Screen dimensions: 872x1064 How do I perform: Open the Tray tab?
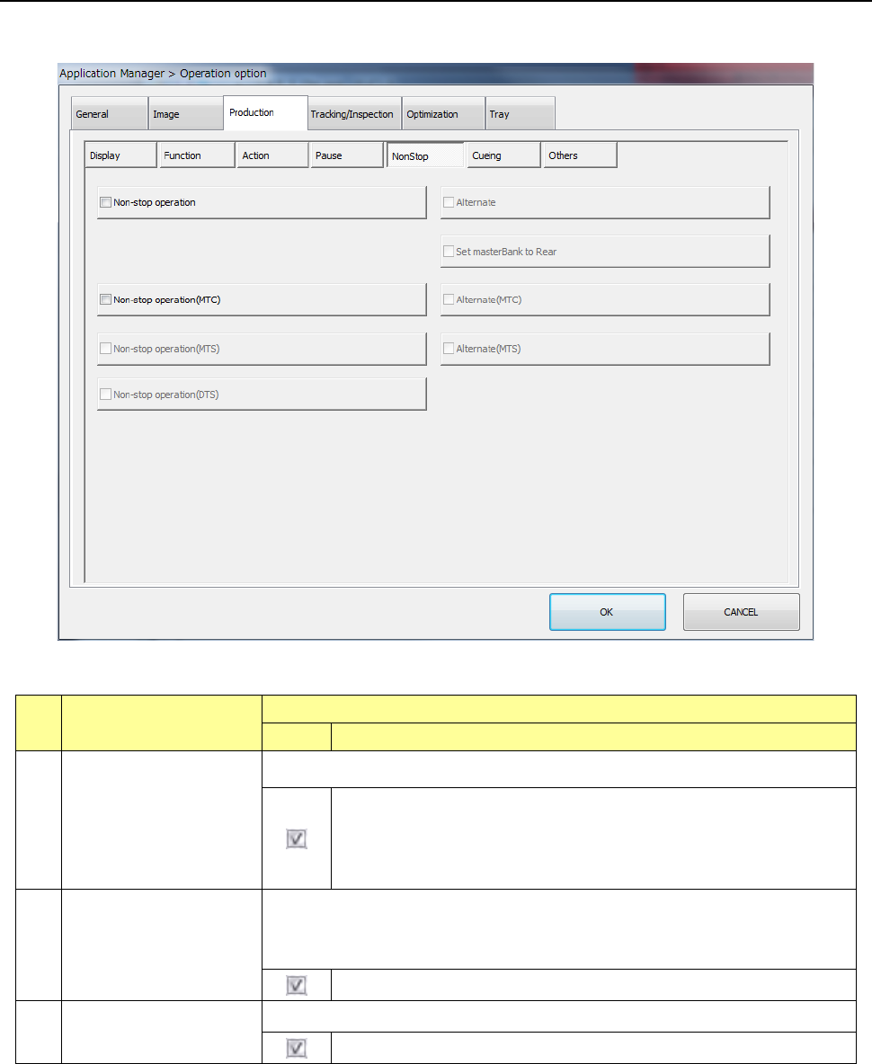tap(521, 114)
